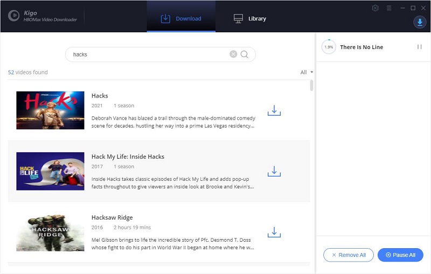This screenshot has height=274, width=431.
Task: Select the Hacks title text
Action: pos(100,95)
